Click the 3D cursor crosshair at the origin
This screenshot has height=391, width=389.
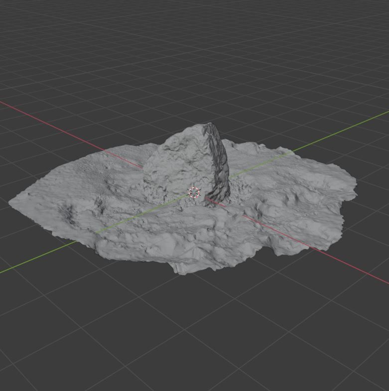[194, 192]
